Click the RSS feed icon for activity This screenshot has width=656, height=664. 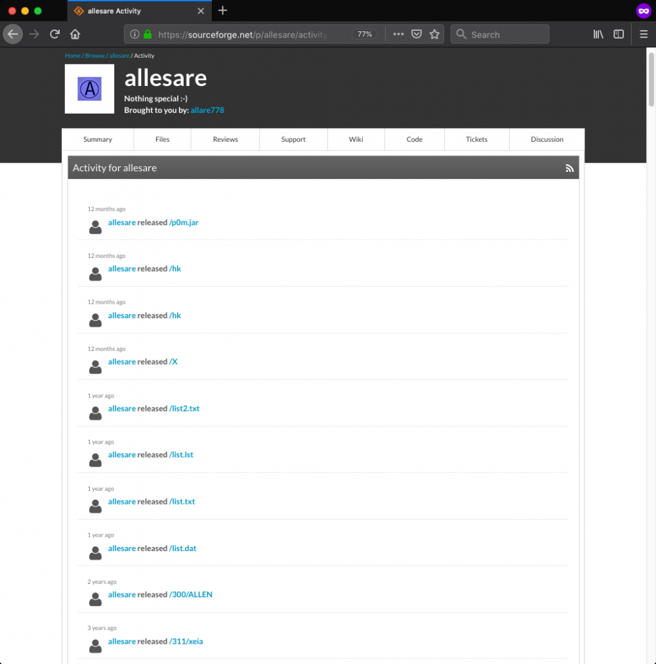tap(569, 168)
